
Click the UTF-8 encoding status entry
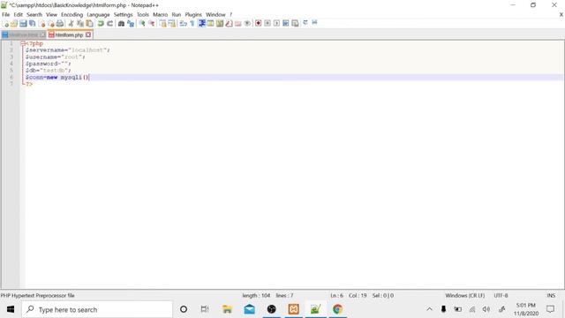pyautogui.click(x=501, y=295)
